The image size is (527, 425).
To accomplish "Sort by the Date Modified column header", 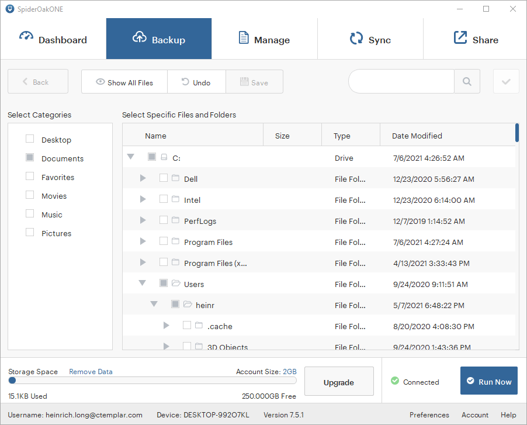I will [x=448, y=134].
